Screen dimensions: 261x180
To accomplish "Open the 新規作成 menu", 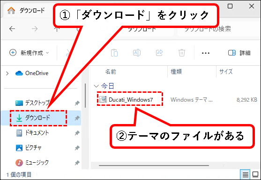I will pyautogui.click(x=29, y=53).
